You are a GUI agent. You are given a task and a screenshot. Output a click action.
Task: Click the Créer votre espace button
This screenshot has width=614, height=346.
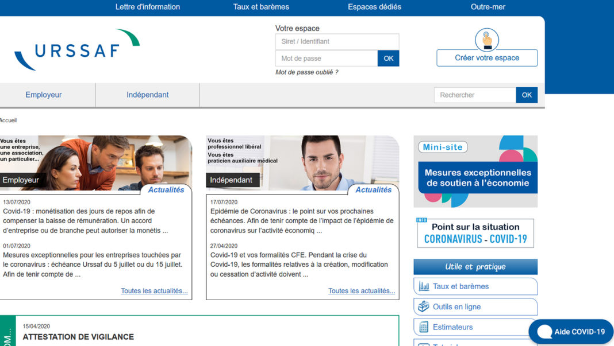(487, 58)
